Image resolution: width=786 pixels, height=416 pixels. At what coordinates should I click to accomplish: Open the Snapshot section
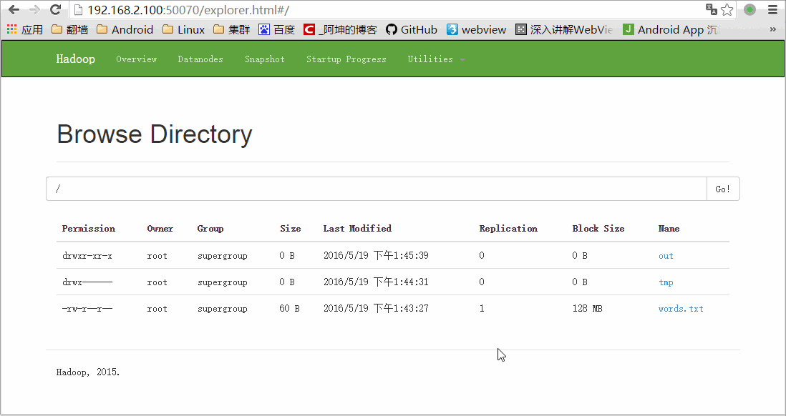[x=264, y=59]
